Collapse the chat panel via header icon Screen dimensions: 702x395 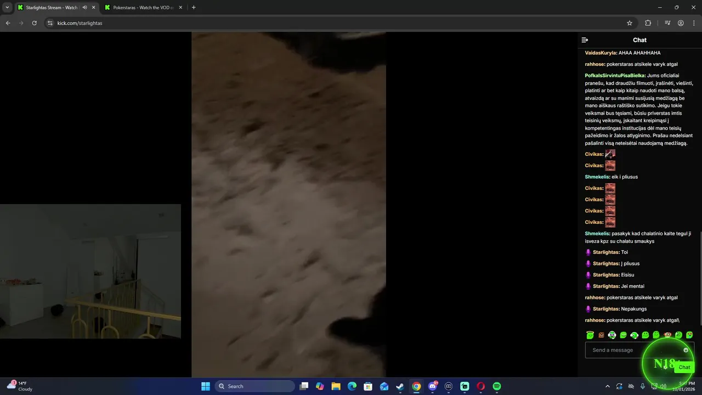coord(585,40)
